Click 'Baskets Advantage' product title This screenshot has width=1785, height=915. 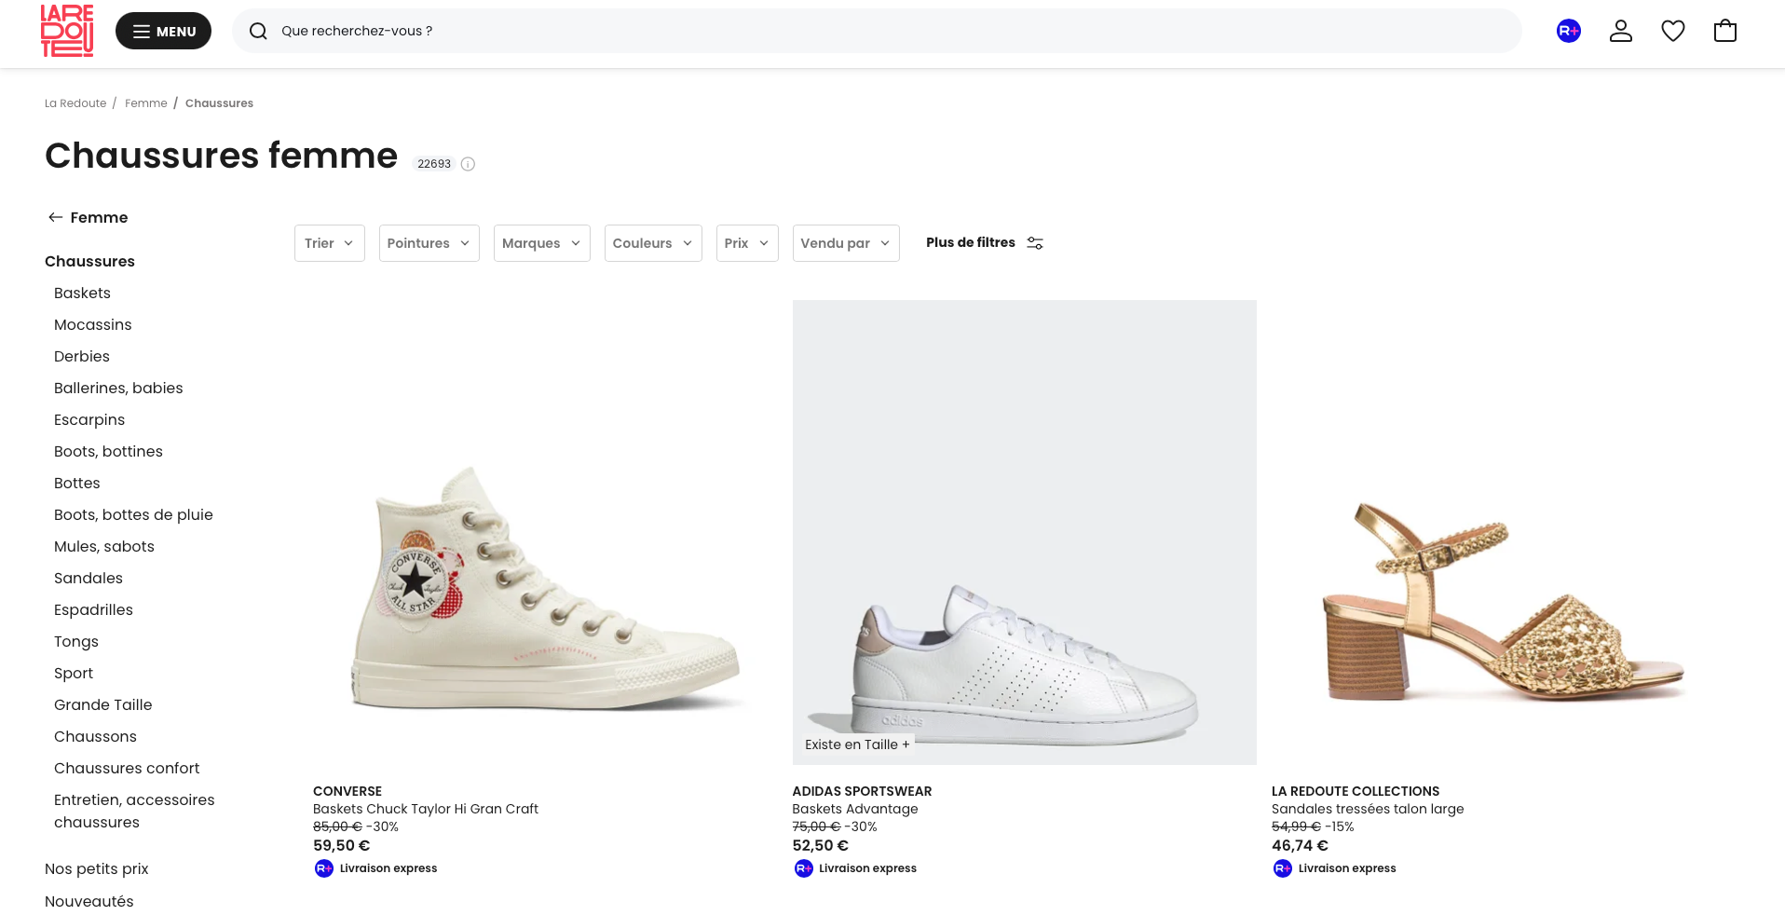tap(855, 809)
